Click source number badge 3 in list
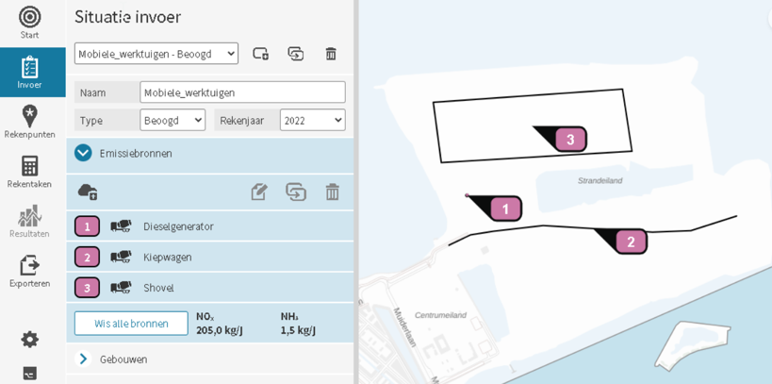 point(87,288)
